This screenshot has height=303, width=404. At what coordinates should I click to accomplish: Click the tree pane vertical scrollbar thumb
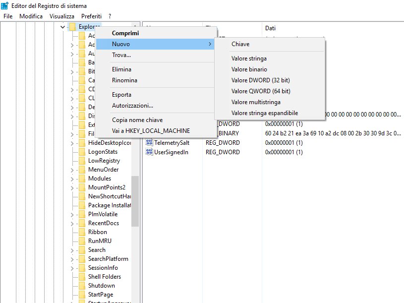pyautogui.click(x=135, y=201)
